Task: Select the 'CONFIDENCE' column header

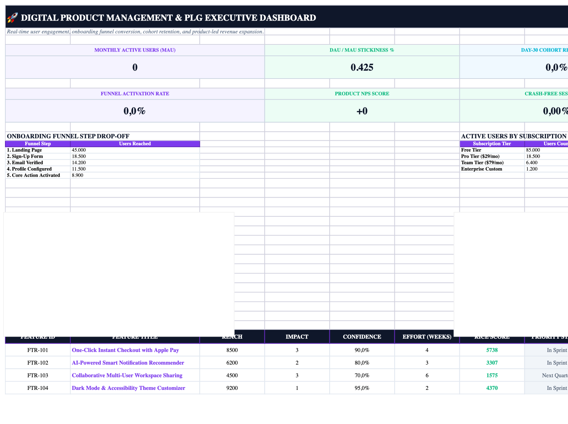Action: click(x=362, y=337)
